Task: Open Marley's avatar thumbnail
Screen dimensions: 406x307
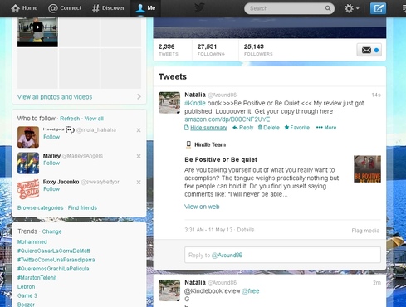Action: 28,163
